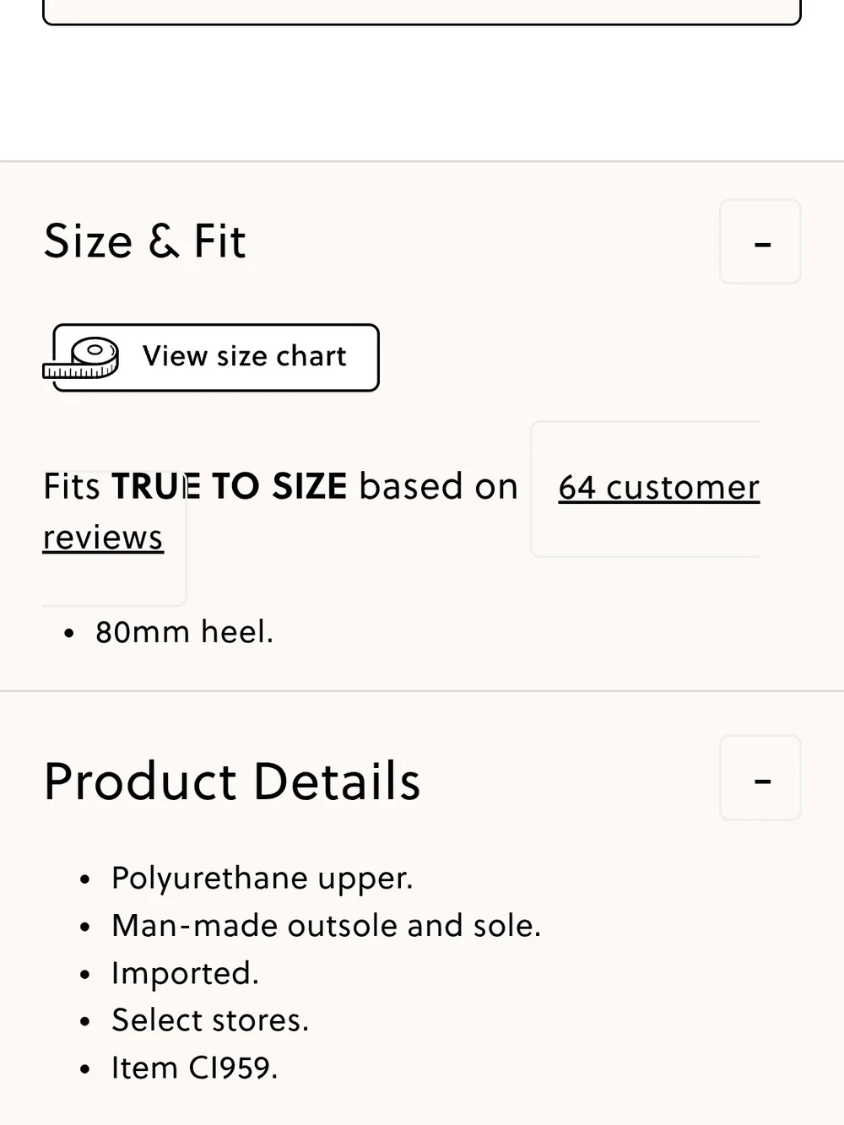Click the TRUE TO SIZE text
The image size is (844, 1125).
(230, 487)
